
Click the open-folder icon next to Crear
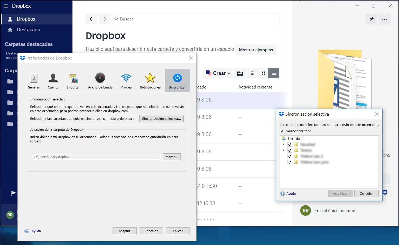coord(240,73)
